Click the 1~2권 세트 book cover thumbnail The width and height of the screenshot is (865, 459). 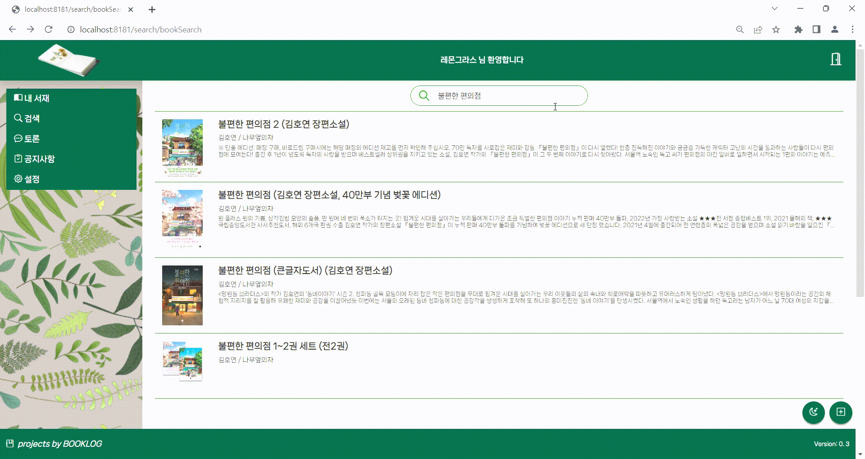(182, 360)
